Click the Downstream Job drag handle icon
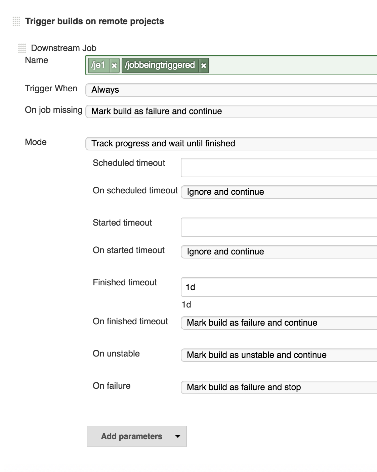Screen dimensions: 377x472 point(22,48)
